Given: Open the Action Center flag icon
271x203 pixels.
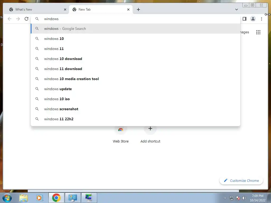Looking at the screenshot, I should pos(238,198).
